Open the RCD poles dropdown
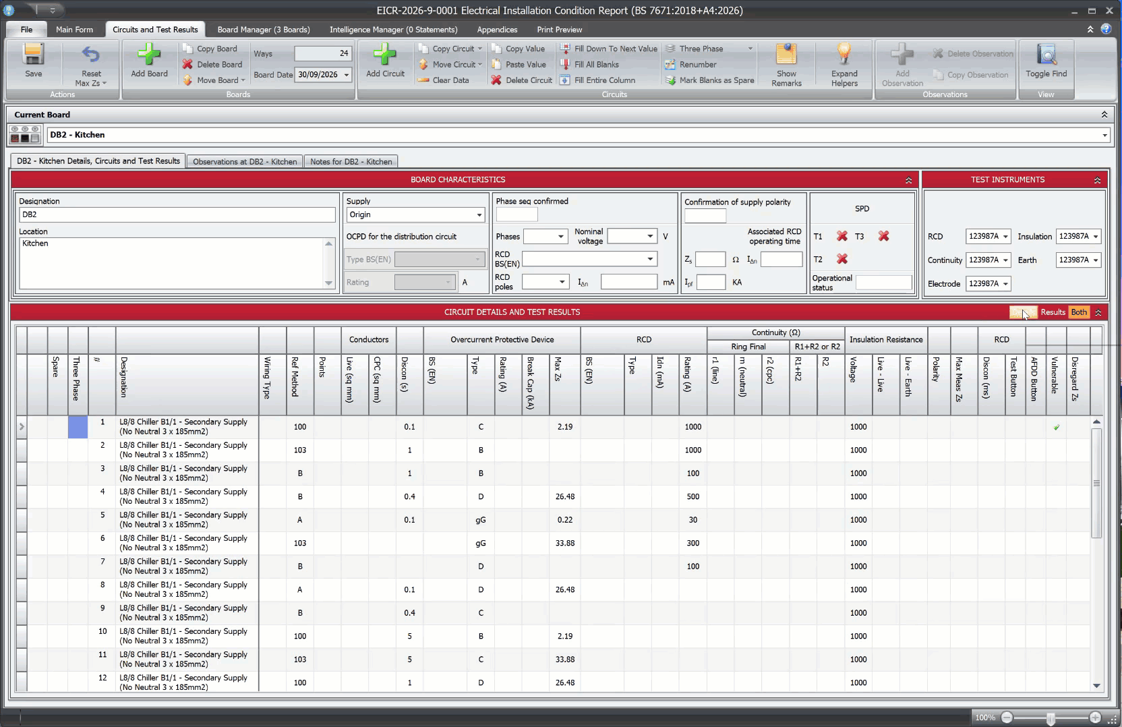This screenshot has width=1122, height=727. (x=562, y=282)
